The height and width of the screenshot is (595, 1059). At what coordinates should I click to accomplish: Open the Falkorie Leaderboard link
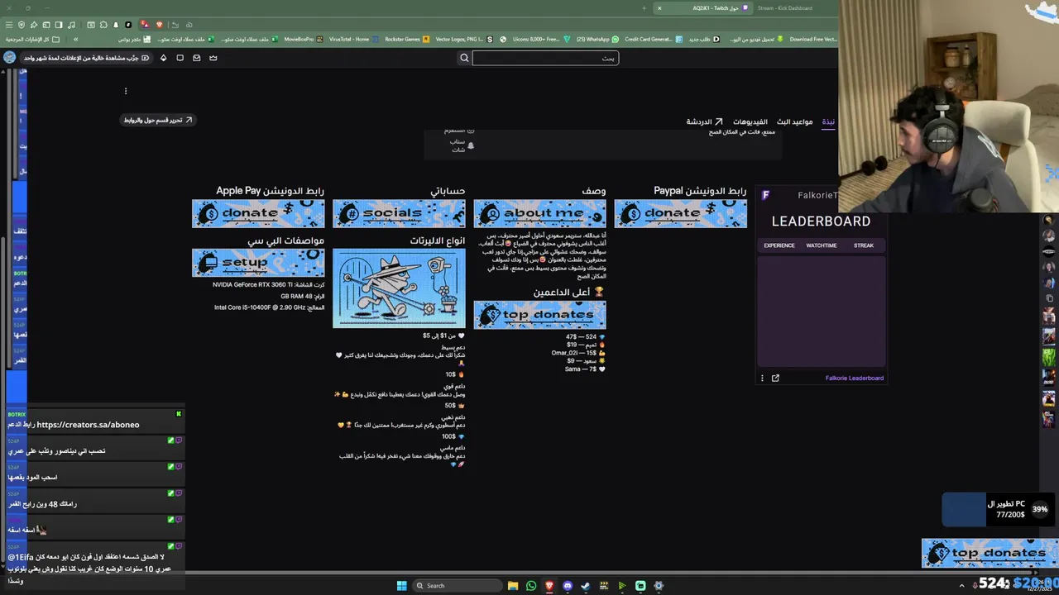(855, 378)
